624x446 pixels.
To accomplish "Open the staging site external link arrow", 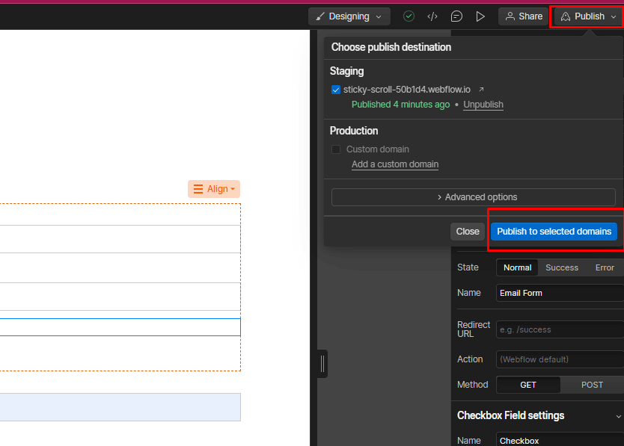I will click(481, 90).
